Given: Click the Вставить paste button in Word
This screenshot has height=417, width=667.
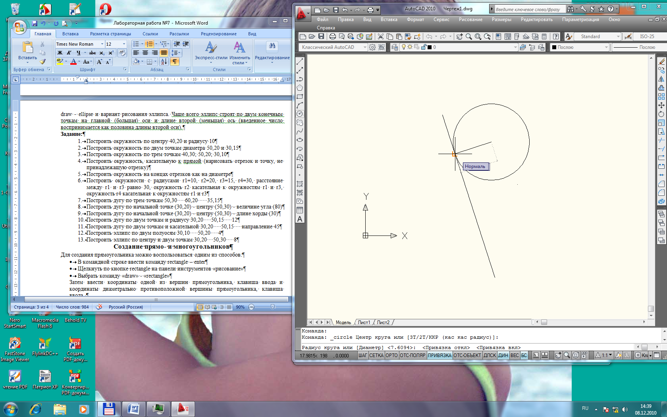Looking at the screenshot, I should point(27,52).
